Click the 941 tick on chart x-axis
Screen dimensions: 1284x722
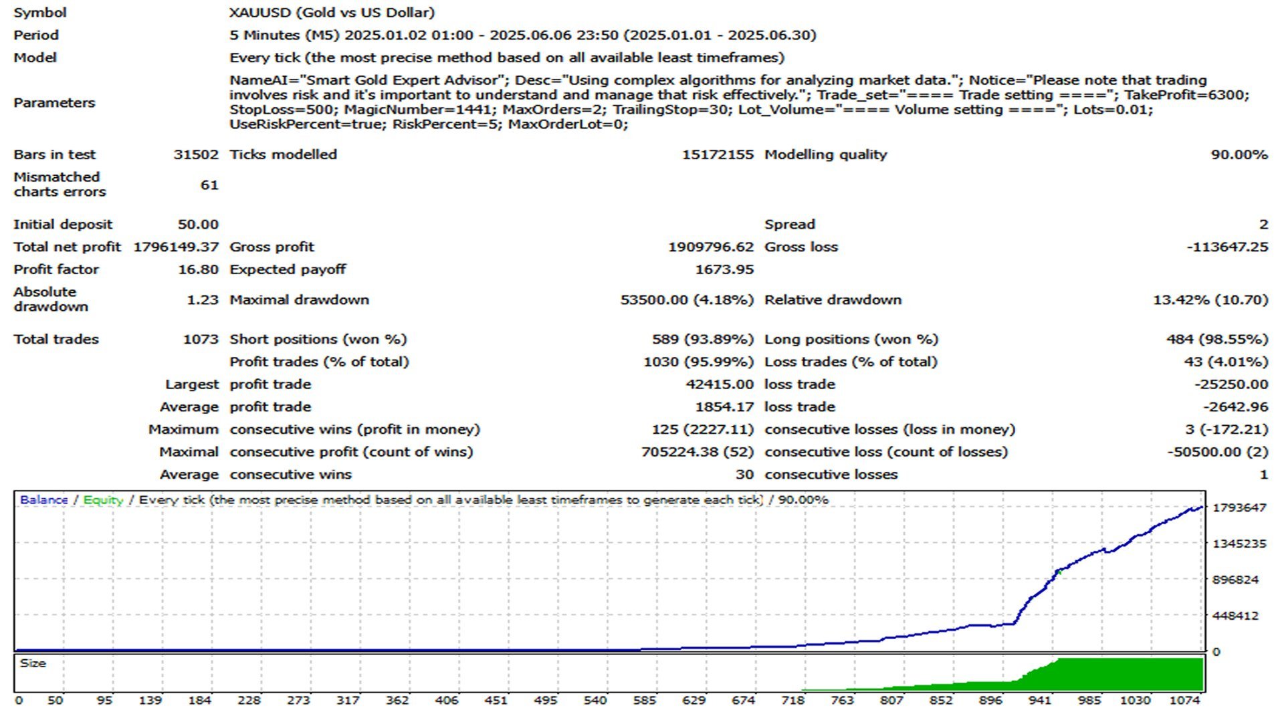click(1039, 701)
